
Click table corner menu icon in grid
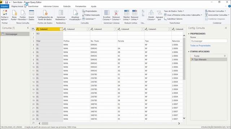(x=33, y=29)
